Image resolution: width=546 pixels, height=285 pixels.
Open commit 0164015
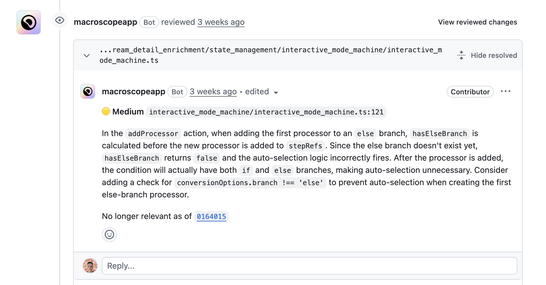(211, 217)
